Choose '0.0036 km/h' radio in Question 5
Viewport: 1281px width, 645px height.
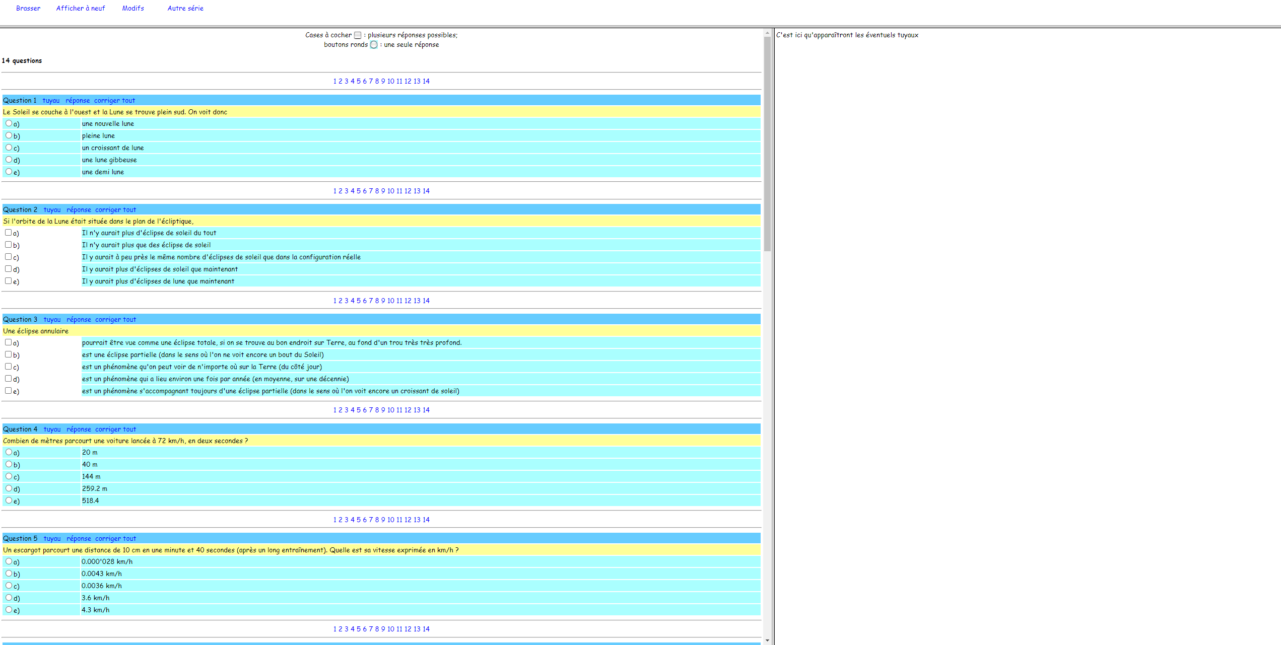point(9,586)
